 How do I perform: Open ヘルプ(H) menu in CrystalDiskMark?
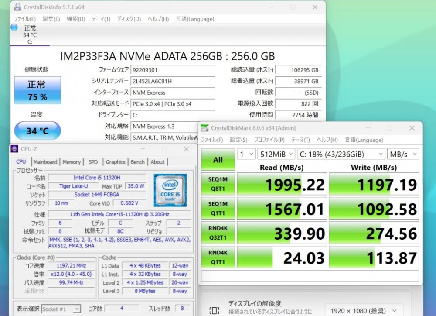327,140
